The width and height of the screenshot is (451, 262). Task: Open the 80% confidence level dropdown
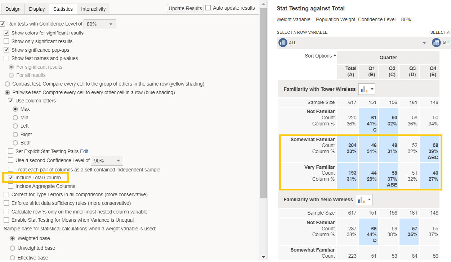[x=100, y=24]
